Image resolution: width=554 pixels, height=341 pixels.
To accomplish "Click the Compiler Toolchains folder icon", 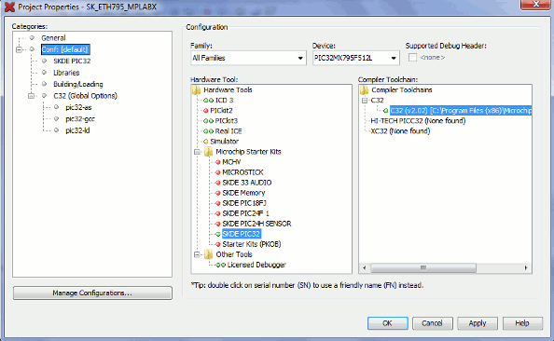I will 365,89.
